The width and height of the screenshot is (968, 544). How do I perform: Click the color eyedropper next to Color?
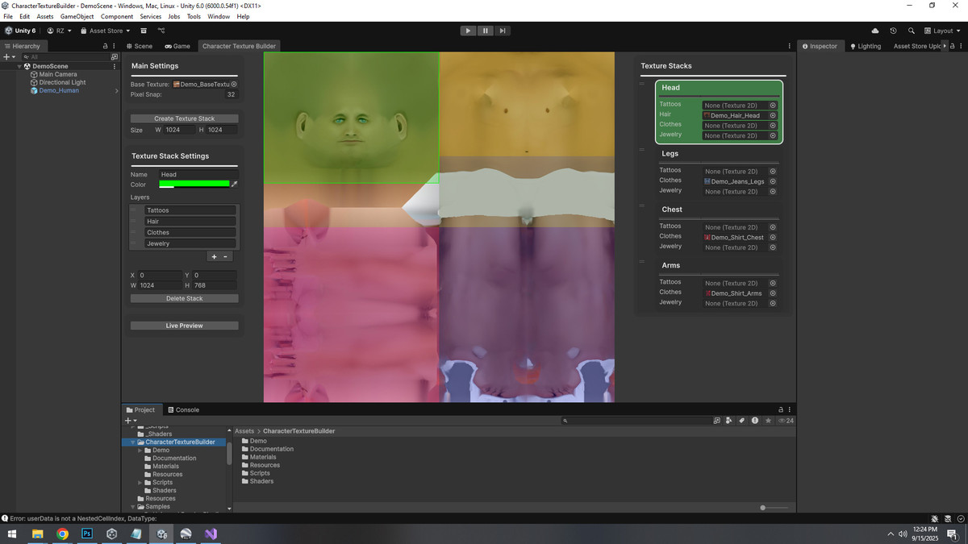click(x=235, y=185)
